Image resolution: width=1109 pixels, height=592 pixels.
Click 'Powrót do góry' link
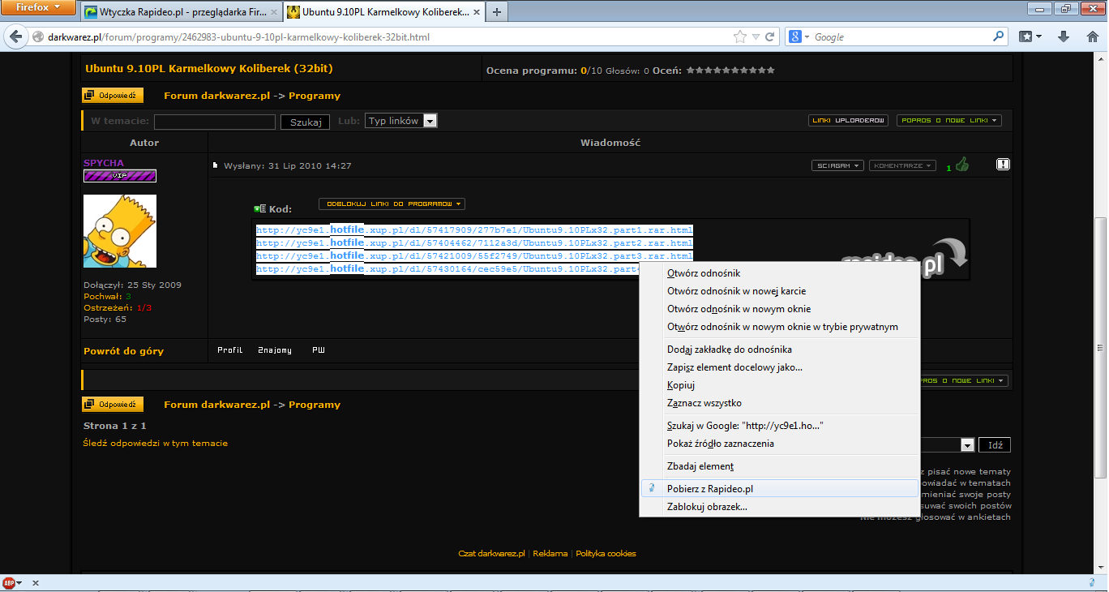123,351
